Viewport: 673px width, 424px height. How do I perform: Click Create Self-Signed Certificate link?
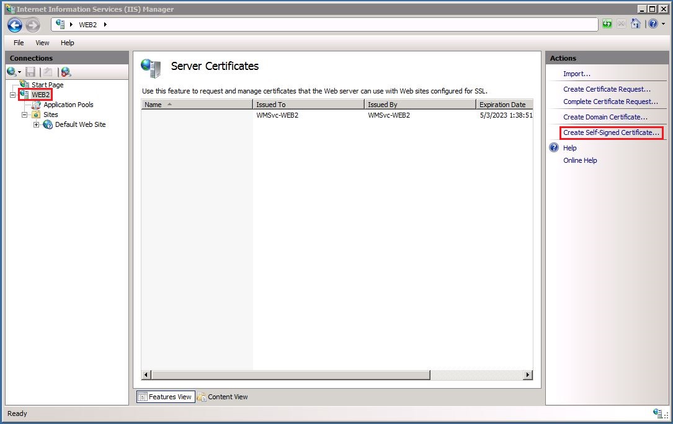pos(611,132)
